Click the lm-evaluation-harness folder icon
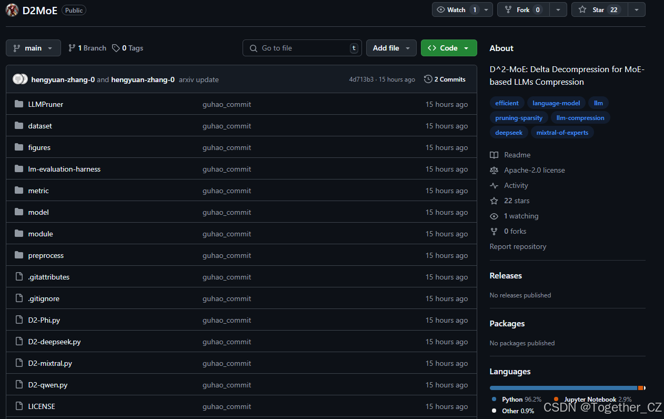This screenshot has height=419, width=664. tap(19, 169)
